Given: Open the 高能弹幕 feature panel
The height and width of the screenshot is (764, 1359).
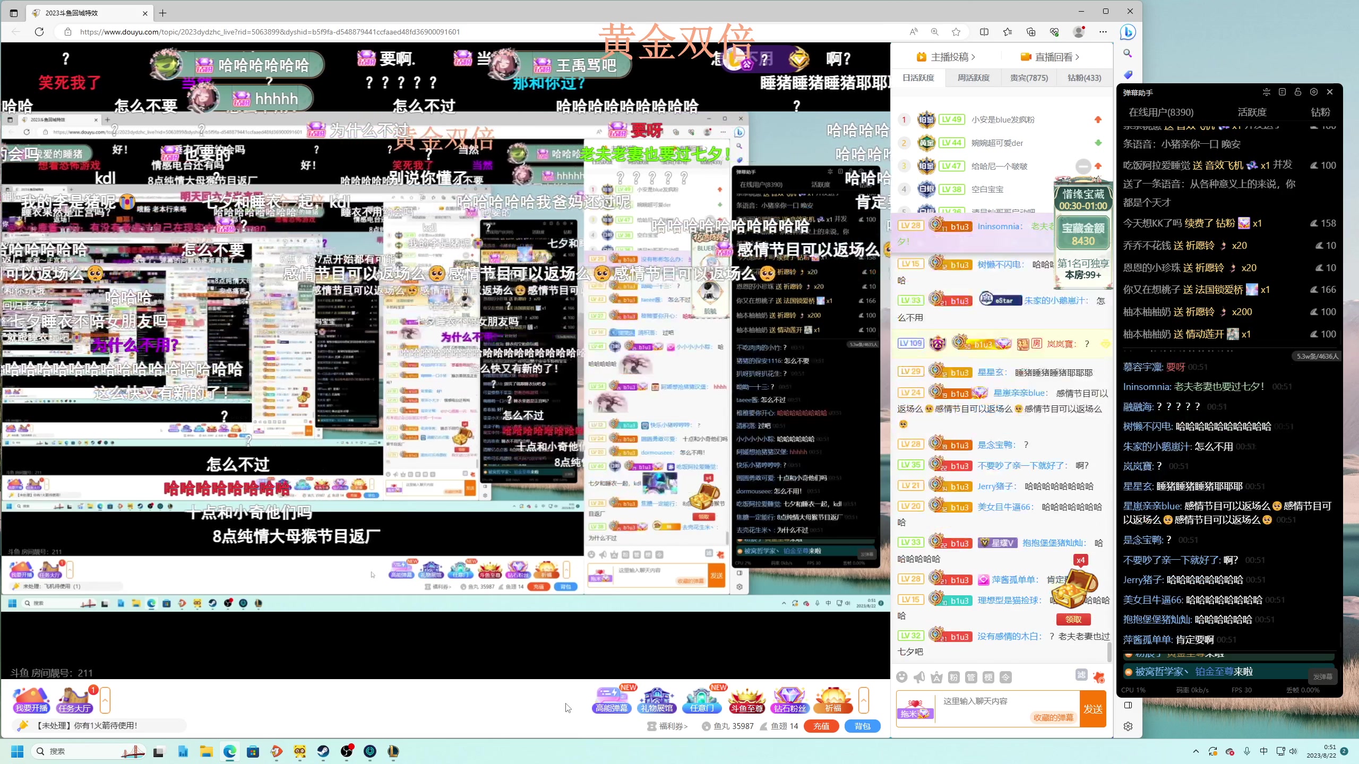Looking at the screenshot, I should 612,699.
